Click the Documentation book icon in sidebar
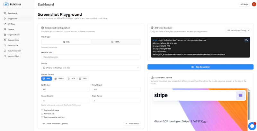 (x=5, y=51)
